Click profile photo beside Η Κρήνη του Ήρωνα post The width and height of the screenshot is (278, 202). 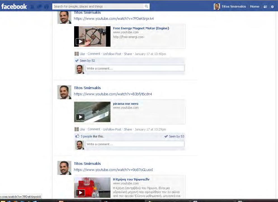click(64, 168)
